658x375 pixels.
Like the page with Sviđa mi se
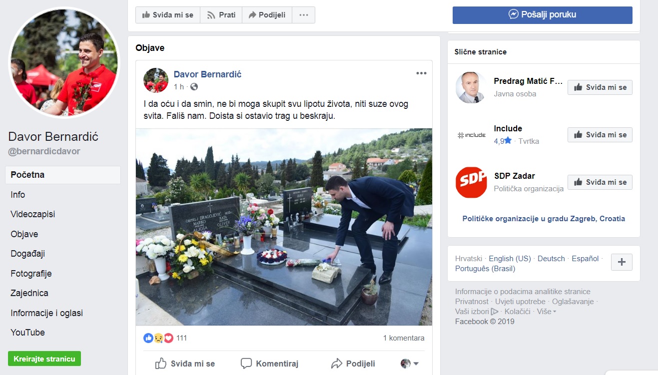pyautogui.click(x=168, y=15)
